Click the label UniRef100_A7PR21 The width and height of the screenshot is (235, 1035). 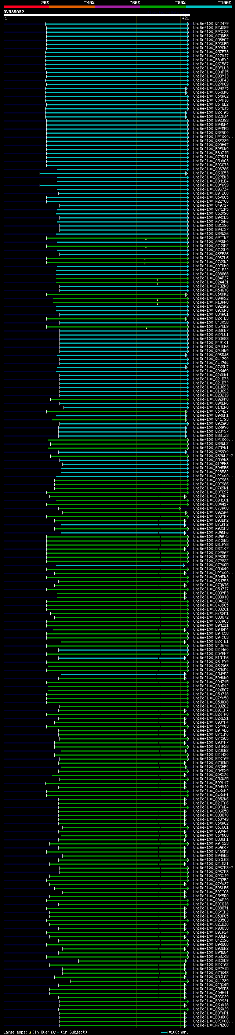(x=211, y=157)
